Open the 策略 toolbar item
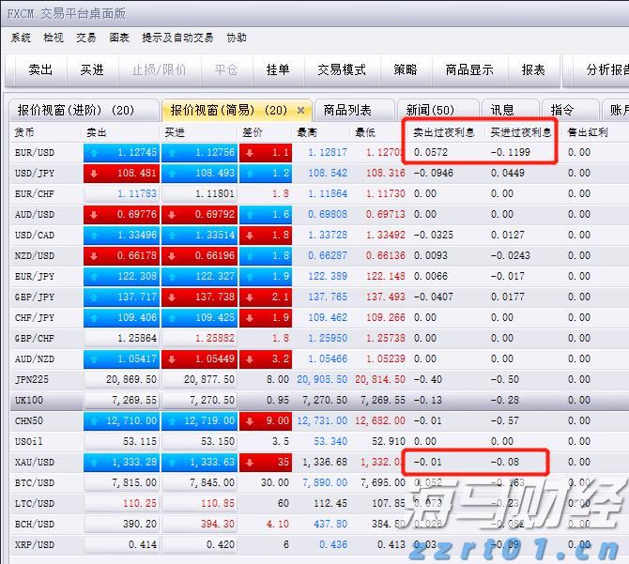 click(x=405, y=69)
